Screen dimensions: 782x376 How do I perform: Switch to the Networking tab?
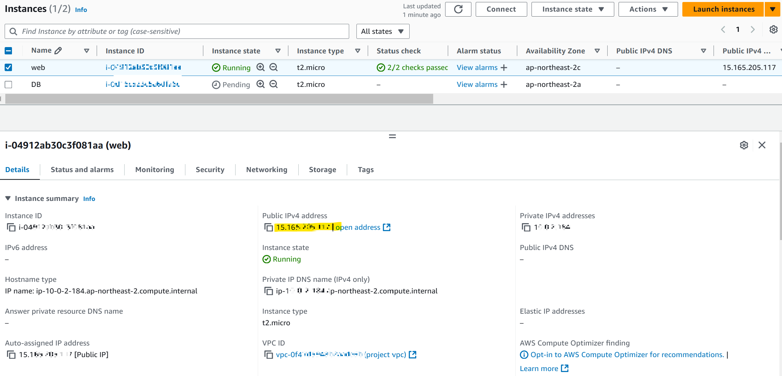tap(266, 170)
